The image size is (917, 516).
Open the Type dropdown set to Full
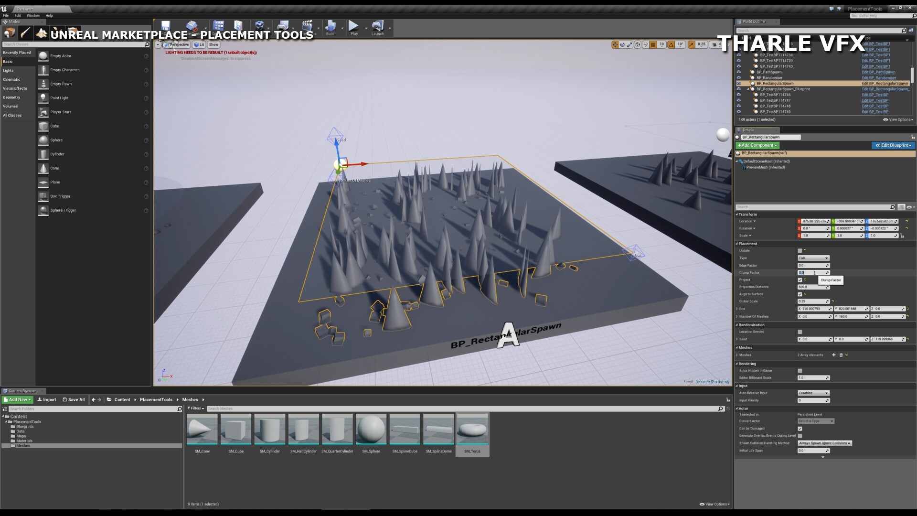(x=813, y=258)
